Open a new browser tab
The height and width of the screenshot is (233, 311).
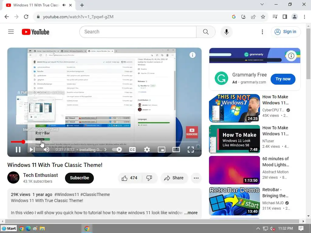(x=82, y=5)
